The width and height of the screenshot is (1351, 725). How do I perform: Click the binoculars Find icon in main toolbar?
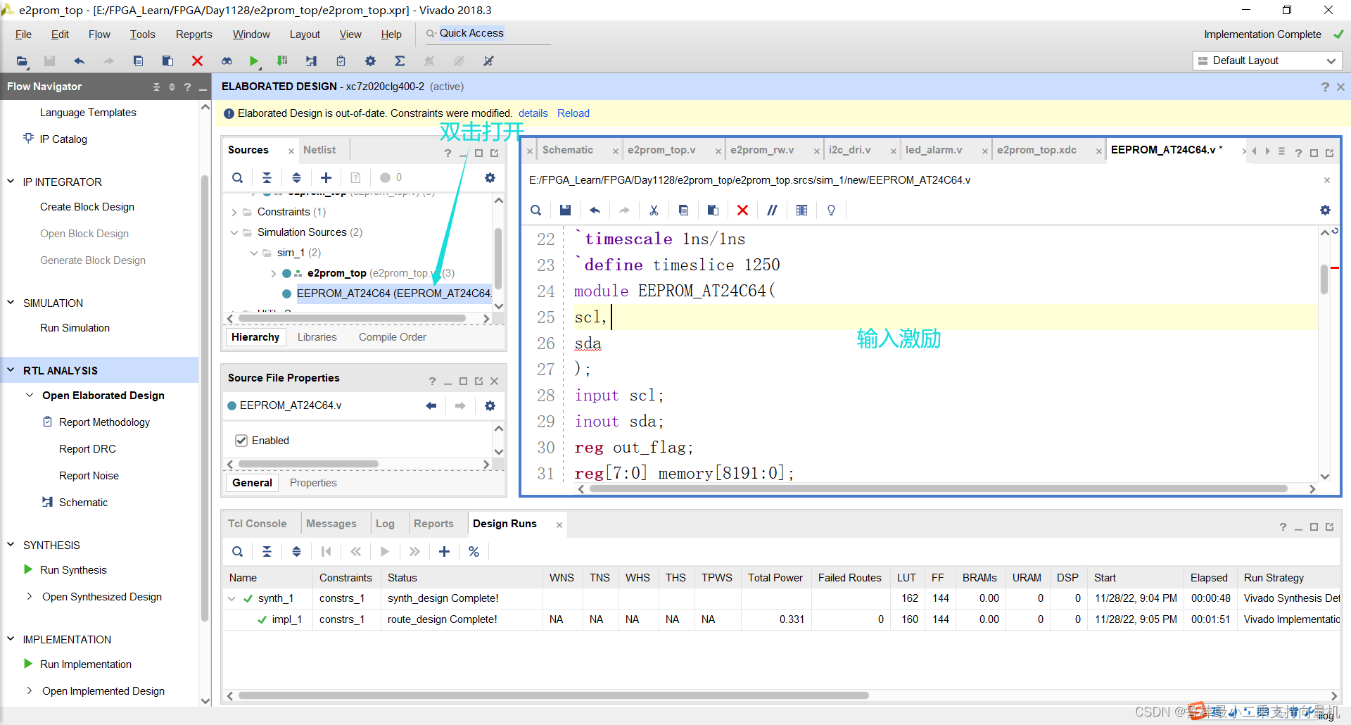pos(227,61)
